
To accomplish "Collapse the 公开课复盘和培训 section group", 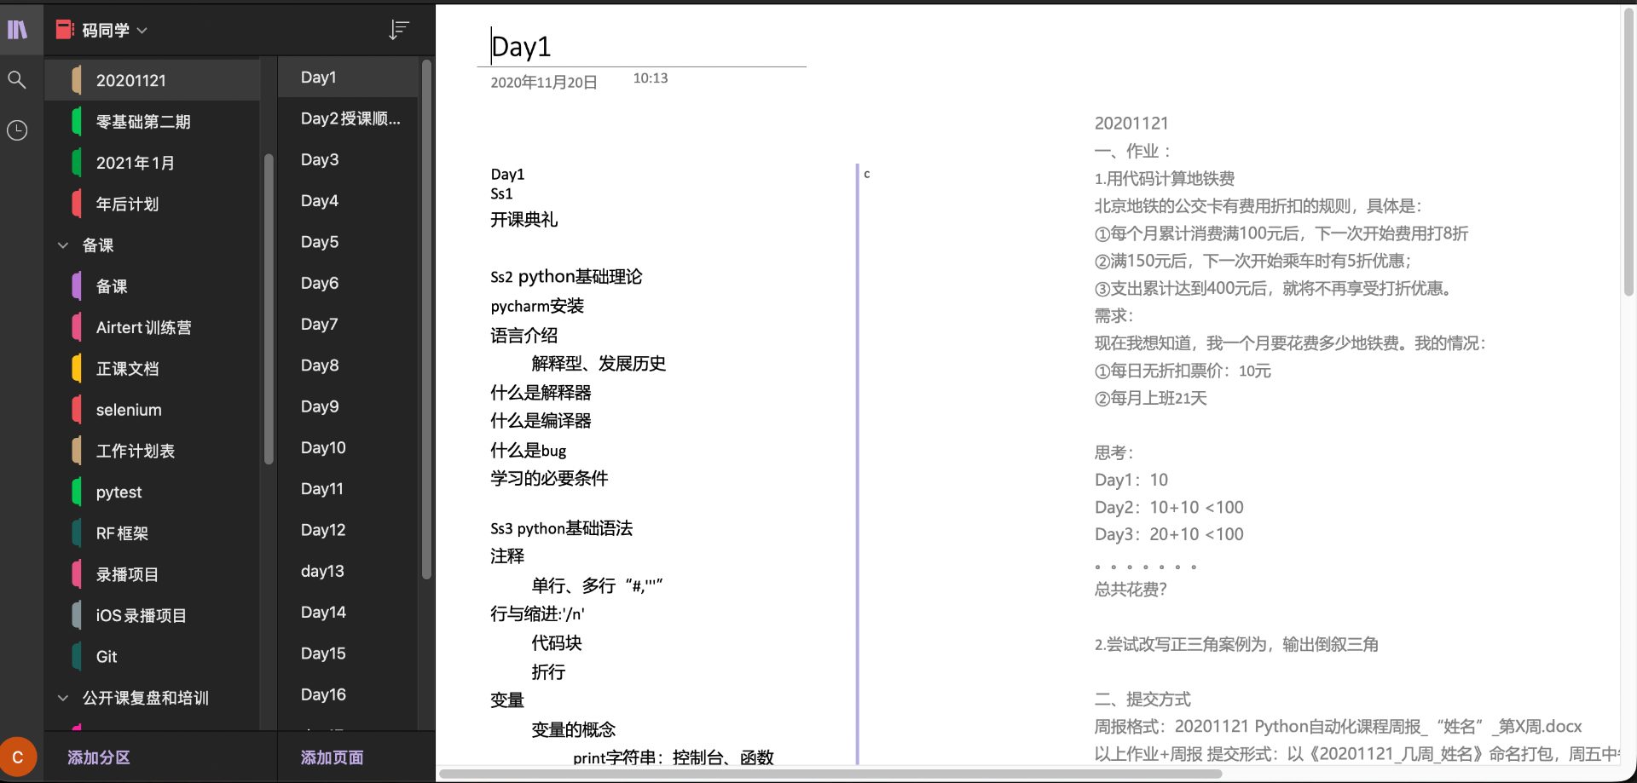I will (x=63, y=698).
